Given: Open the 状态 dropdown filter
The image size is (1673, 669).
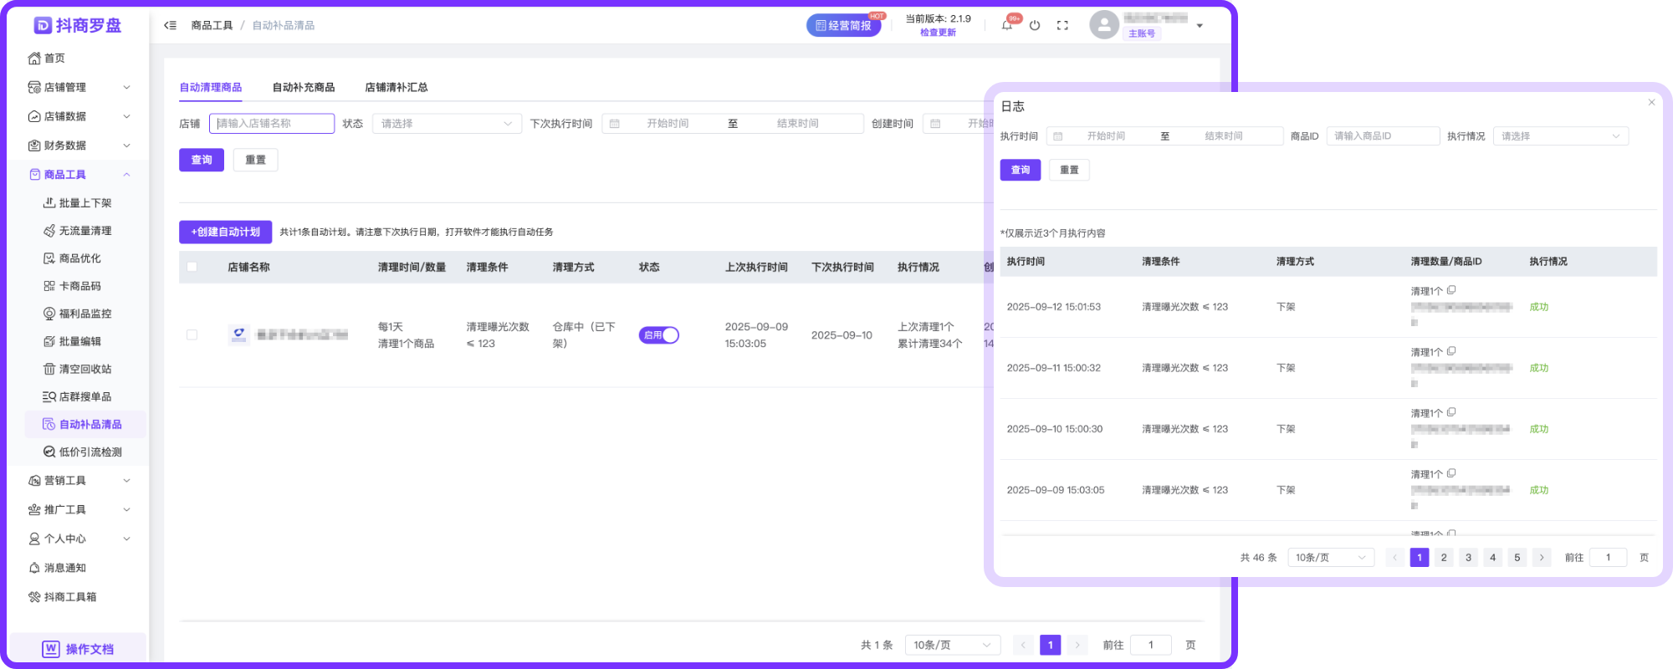Looking at the screenshot, I should tap(447, 124).
